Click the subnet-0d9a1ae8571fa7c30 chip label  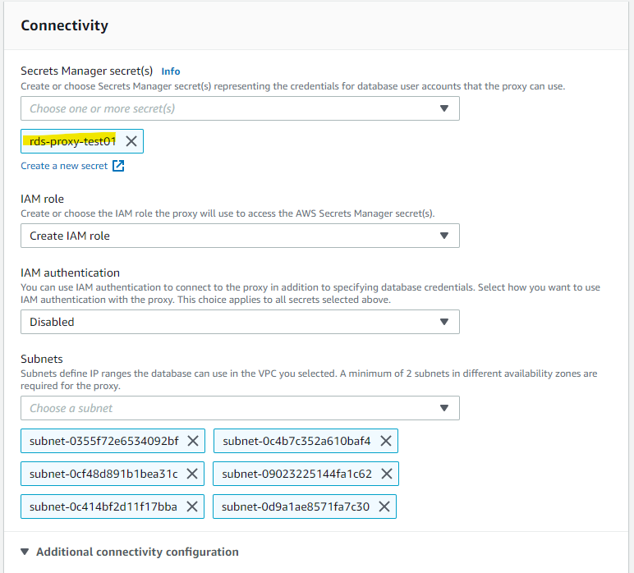point(296,507)
